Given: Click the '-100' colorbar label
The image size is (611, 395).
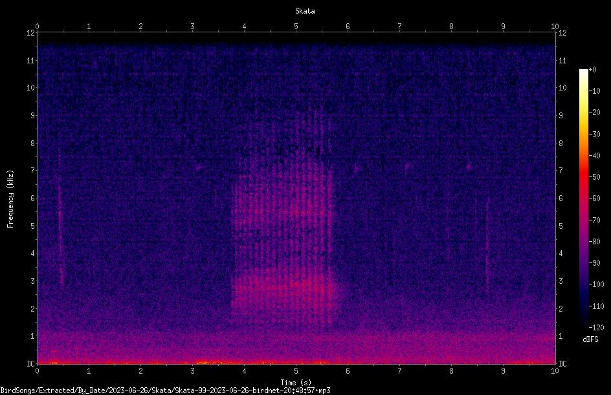Looking at the screenshot, I should [596, 284].
